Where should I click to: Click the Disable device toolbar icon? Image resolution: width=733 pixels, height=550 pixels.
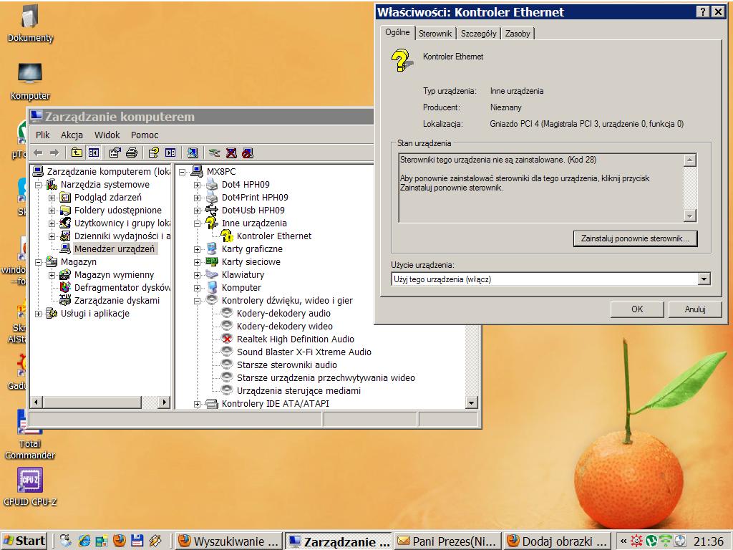[x=247, y=153]
